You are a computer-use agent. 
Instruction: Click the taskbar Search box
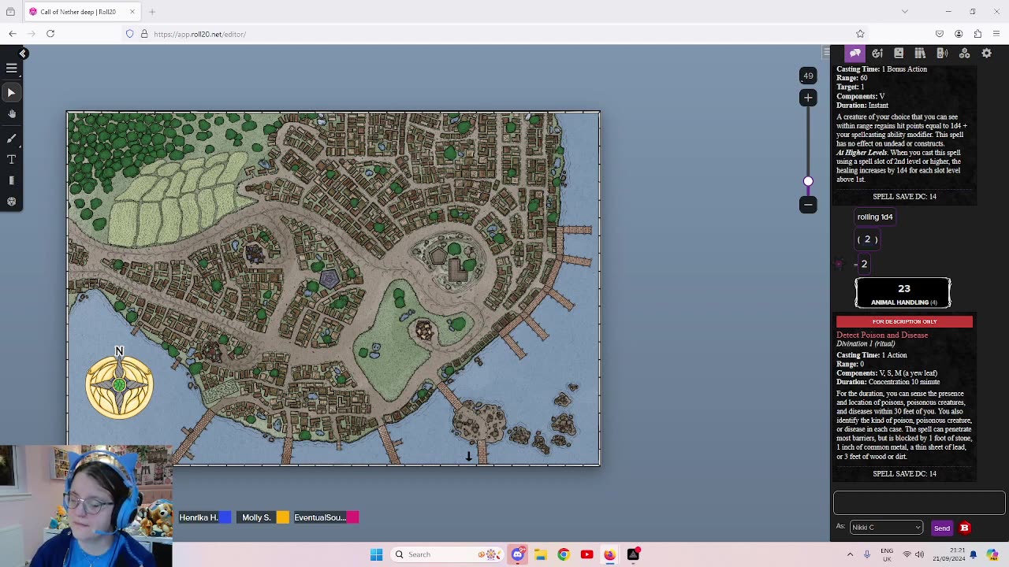pos(447,554)
